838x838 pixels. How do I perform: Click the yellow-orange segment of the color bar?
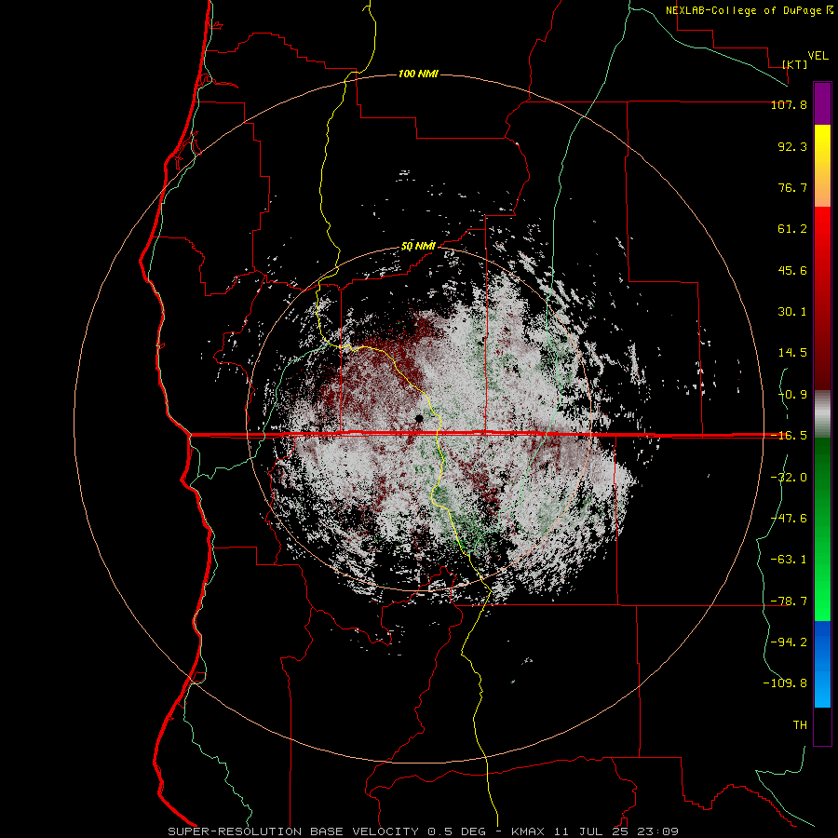822,166
